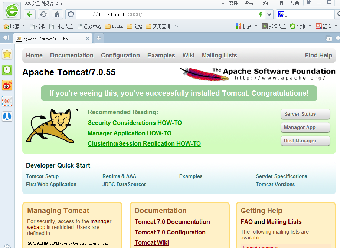
Task: Click the security shield icon in address bar
Action: tap(71, 14)
